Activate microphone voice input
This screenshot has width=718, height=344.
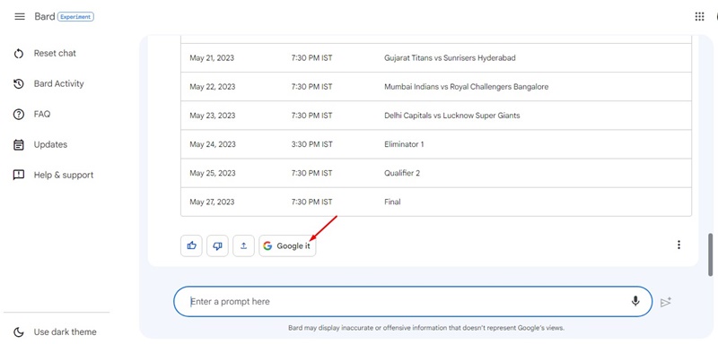[635, 301]
